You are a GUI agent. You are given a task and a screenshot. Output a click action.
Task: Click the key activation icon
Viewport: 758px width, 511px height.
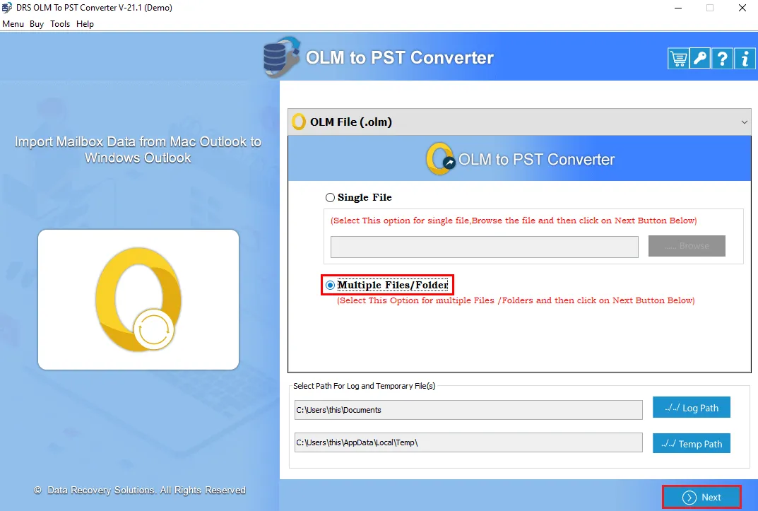[700, 59]
